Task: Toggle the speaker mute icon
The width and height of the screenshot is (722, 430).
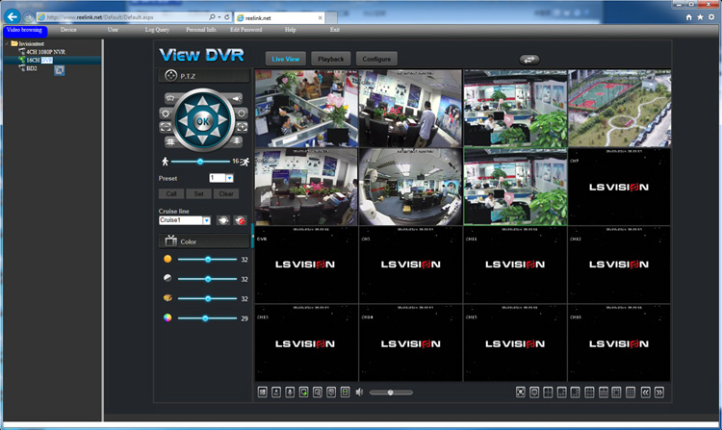Action: coord(360,392)
